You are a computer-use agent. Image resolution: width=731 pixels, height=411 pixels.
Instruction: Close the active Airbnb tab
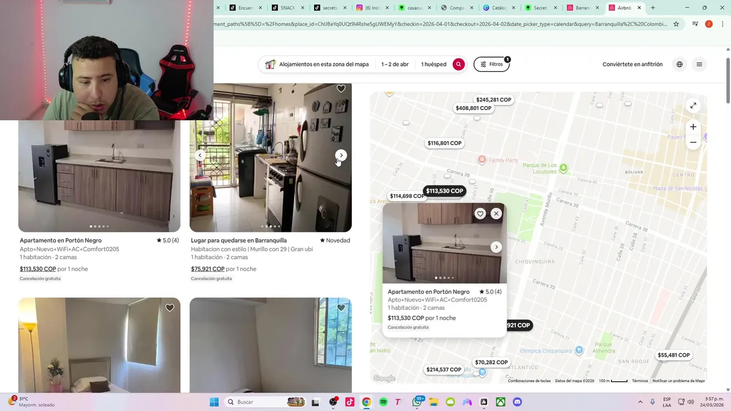pos(639,8)
